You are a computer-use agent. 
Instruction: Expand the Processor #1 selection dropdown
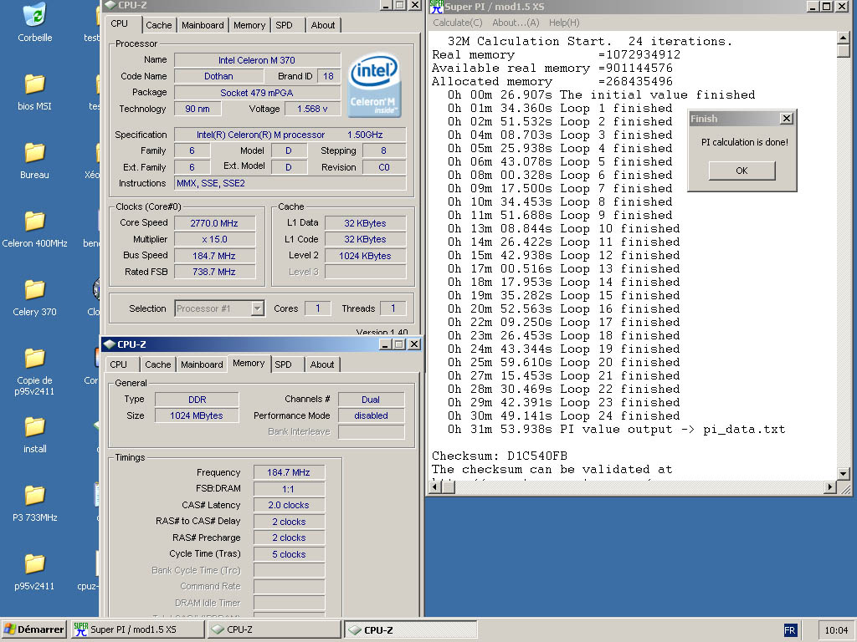tap(258, 308)
